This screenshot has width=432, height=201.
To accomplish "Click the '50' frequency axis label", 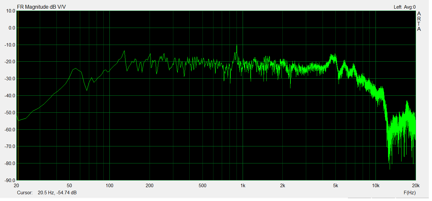I will point(69,186).
